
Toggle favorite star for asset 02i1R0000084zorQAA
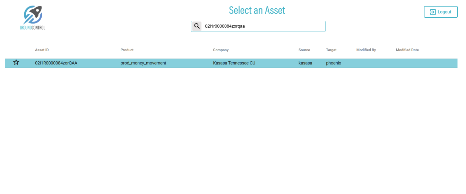(16, 63)
